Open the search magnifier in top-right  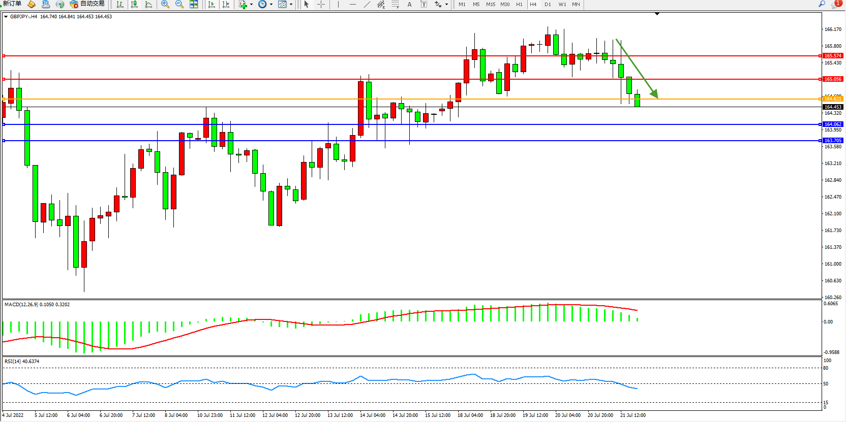tap(822, 4)
